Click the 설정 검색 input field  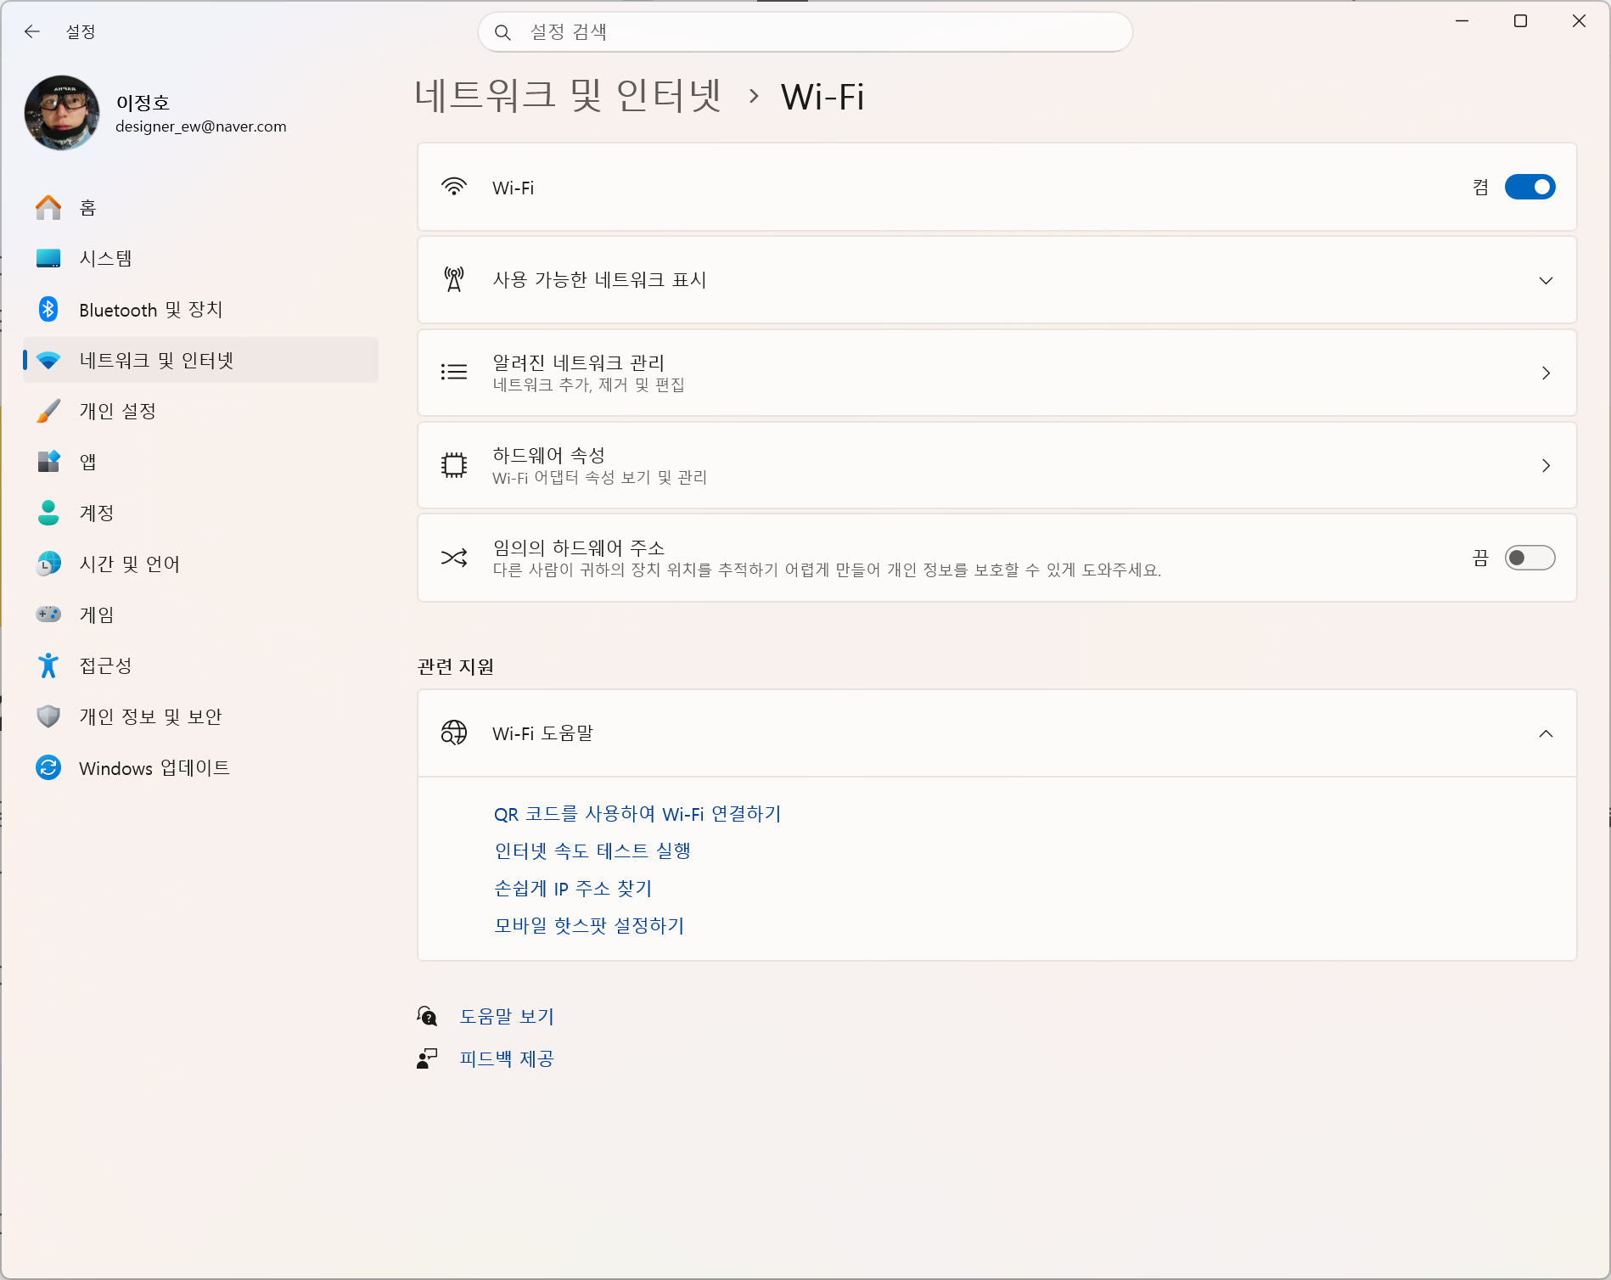pos(805,32)
